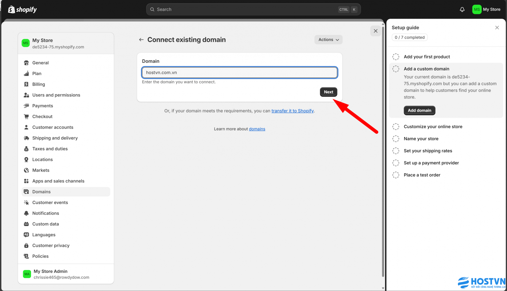Open the Actions dropdown

pyautogui.click(x=328, y=40)
